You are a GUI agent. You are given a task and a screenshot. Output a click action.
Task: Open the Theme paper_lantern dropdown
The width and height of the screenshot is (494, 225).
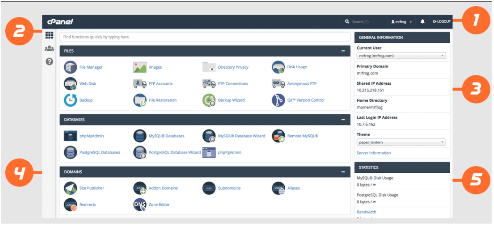tap(402, 142)
